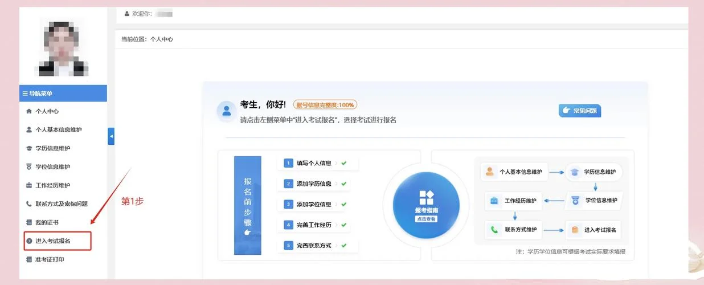Click orange icon in the 进入考试报名 flow box
This screenshot has height=285, width=704.
(575, 230)
